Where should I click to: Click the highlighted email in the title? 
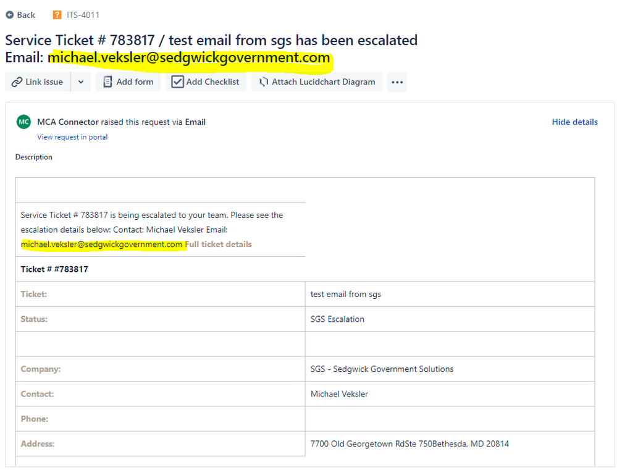pyautogui.click(x=189, y=58)
